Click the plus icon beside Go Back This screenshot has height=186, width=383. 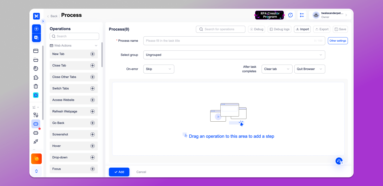pos(93,123)
